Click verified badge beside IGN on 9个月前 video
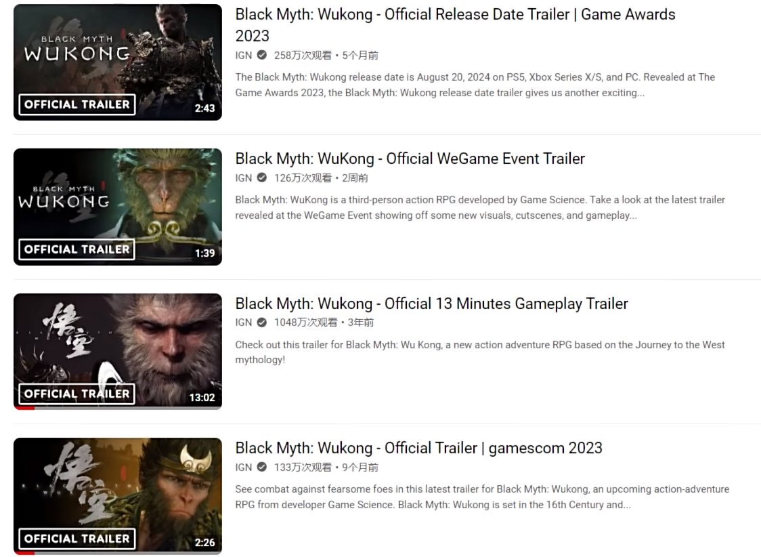This screenshot has width=761, height=557. tap(261, 467)
